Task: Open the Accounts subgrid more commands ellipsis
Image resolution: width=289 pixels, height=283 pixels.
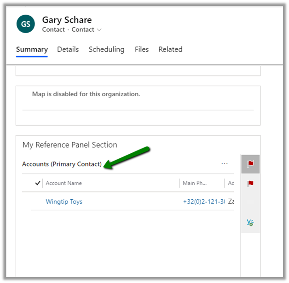Action: (225, 164)
